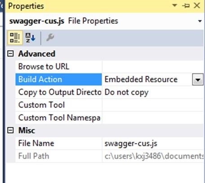The image size is (205, 183).
Task: Open Build Action dropdown arrow
Action: (x=198, y=80)
